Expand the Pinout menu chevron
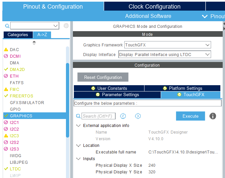Viewport: 225px width, 178px height. pos(205,16)
